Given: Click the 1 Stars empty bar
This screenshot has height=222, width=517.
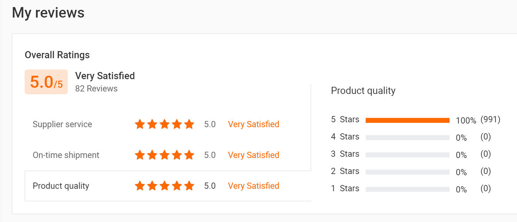Looking at the screenshot, I should 407,189.
